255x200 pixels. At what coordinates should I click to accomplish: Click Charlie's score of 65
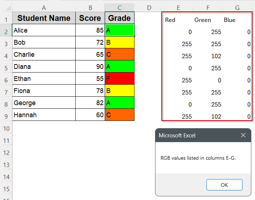click(x=90, y=54)
